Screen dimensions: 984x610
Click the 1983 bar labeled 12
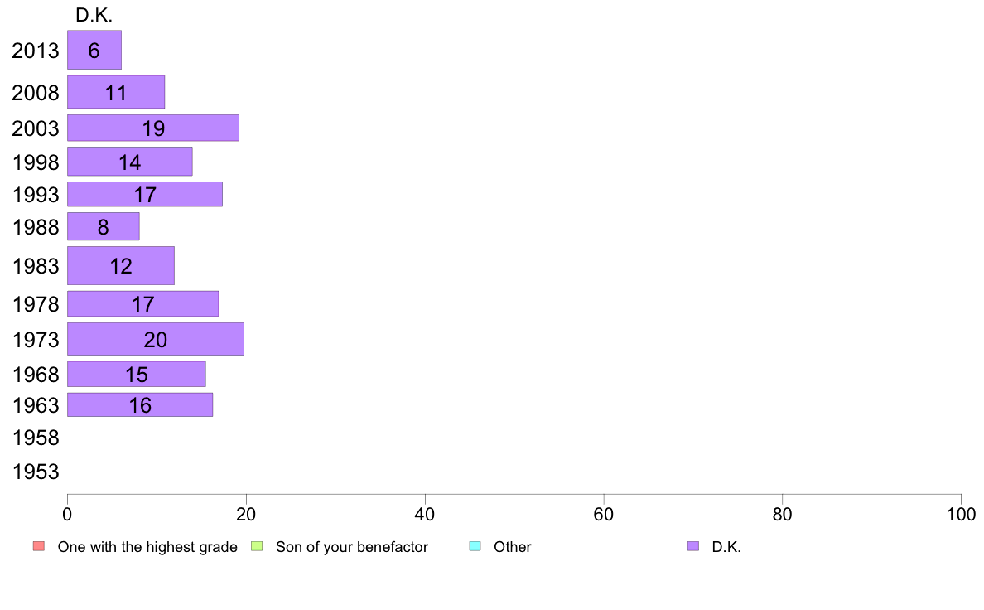[121, 266]
